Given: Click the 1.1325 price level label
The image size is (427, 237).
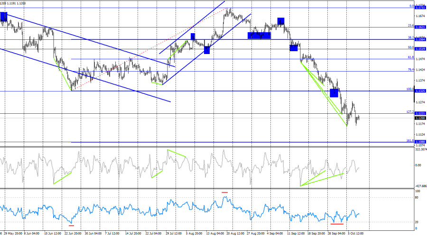Looking at the screenshot, I should point(420,91).
